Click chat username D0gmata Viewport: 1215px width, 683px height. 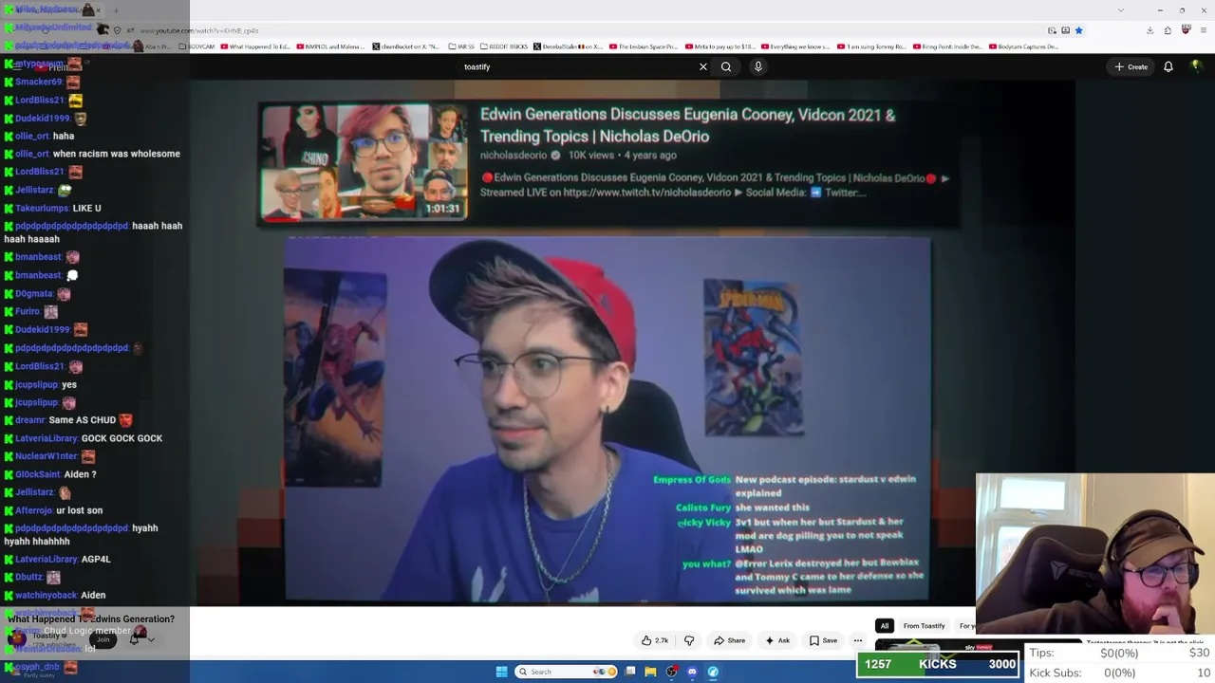pos(34,294)
